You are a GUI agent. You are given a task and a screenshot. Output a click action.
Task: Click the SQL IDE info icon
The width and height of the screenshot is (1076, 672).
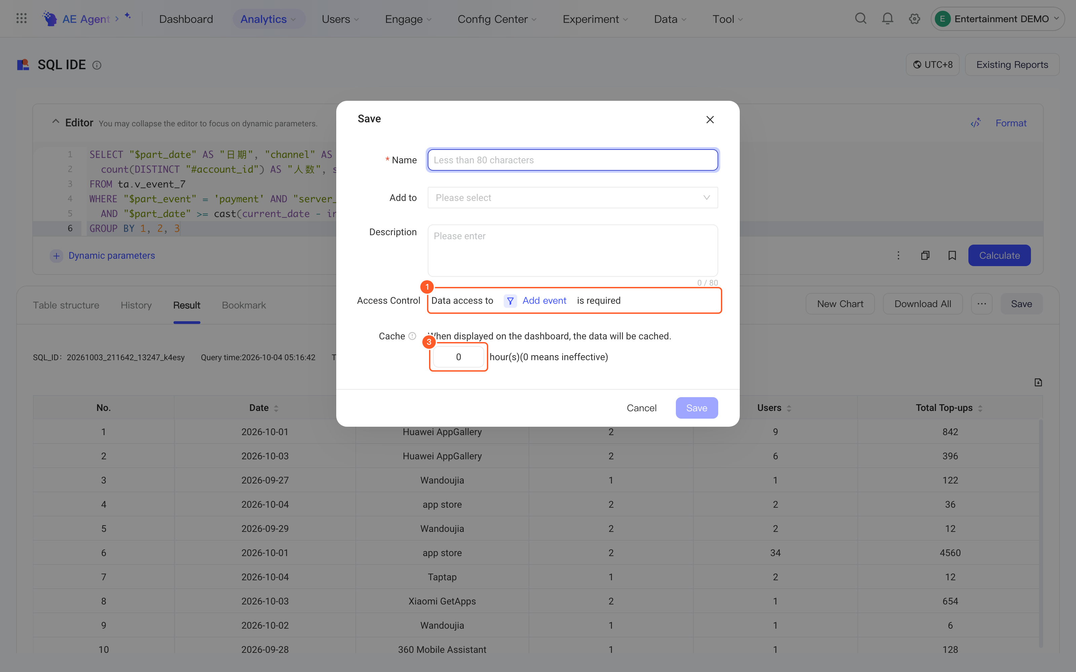(97, 65)
